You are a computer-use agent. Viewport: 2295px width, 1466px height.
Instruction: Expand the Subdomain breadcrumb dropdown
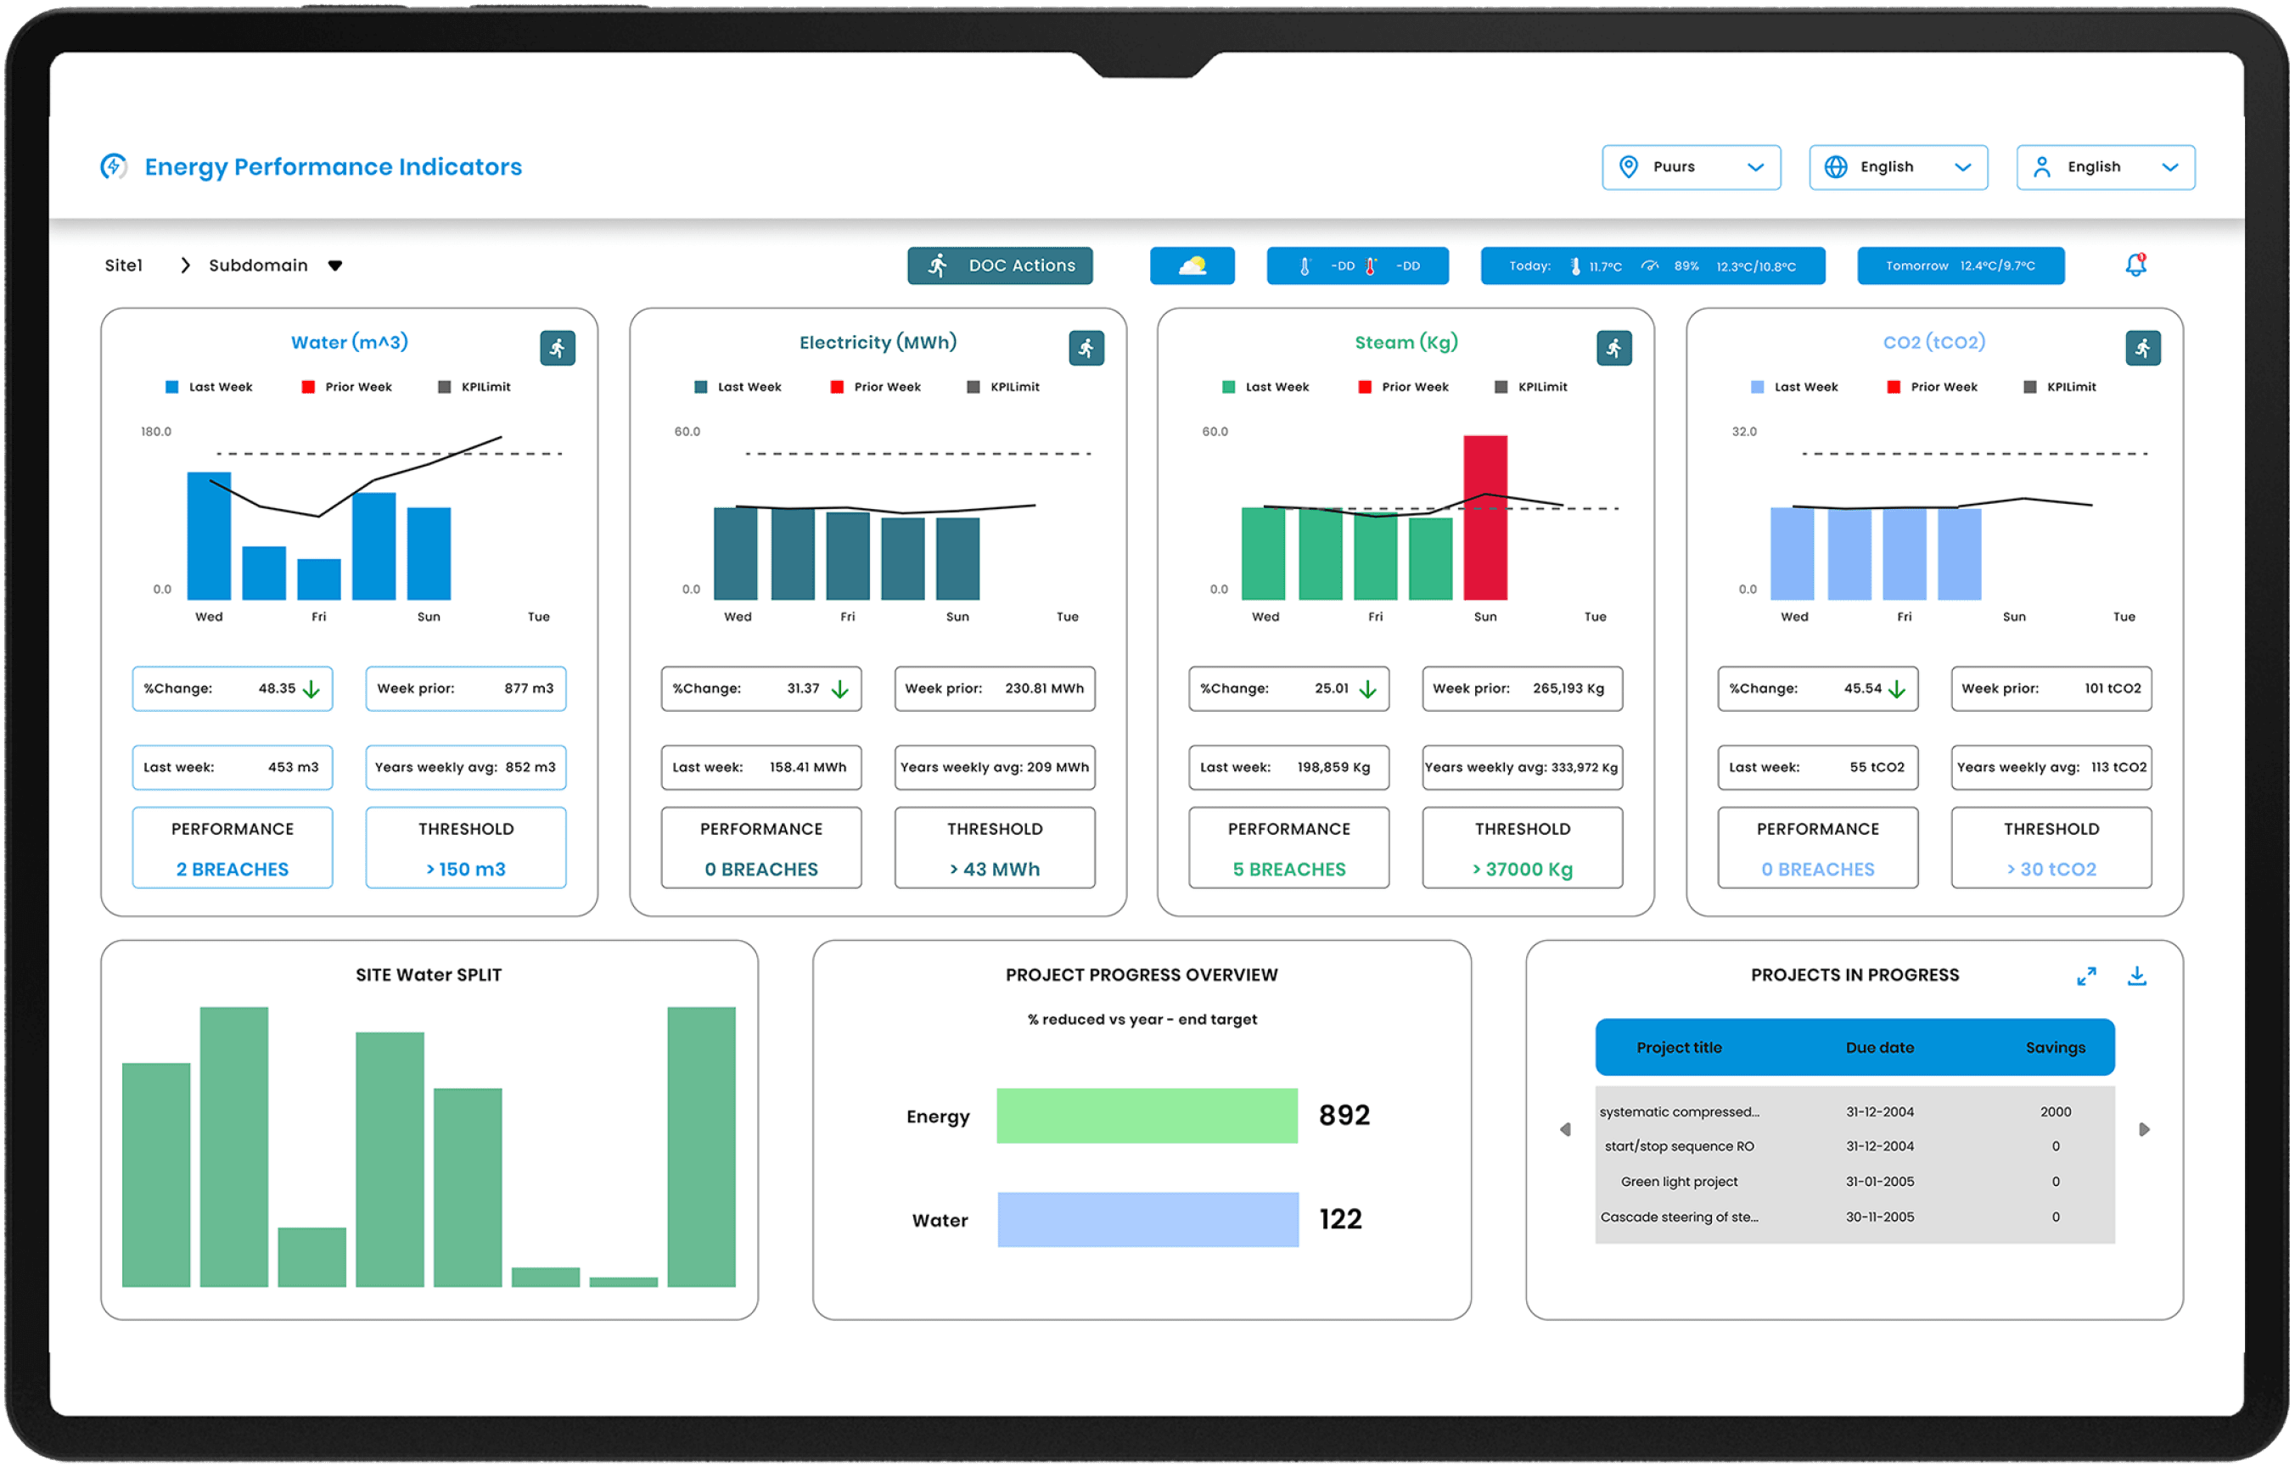click(x=334, y=266)
